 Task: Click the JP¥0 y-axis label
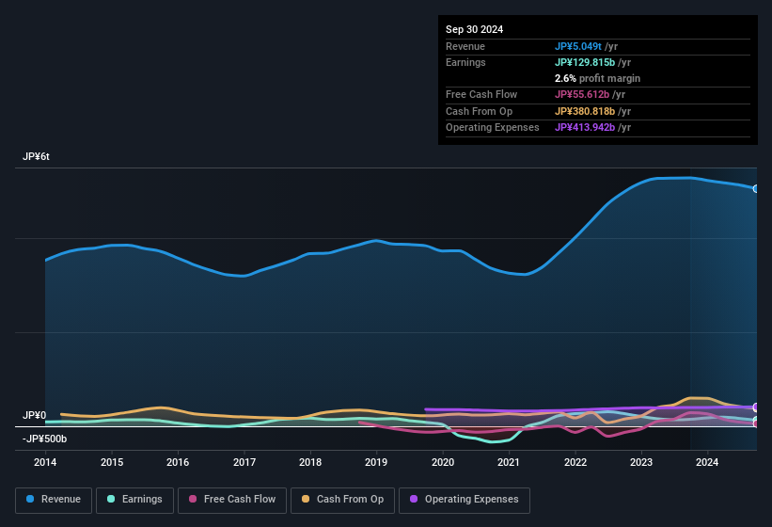(35, 415)
